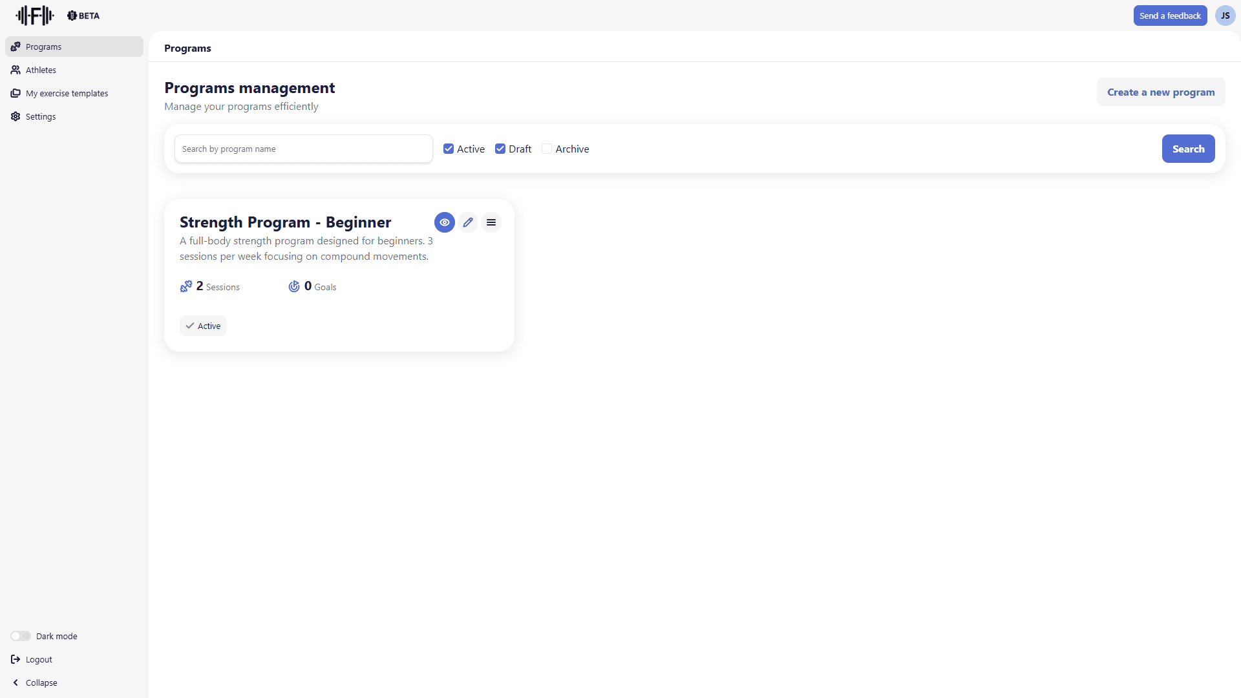Click the app logo in top left
The image size is (1241, 698).
pyautogui.click(x=35, y=16)
